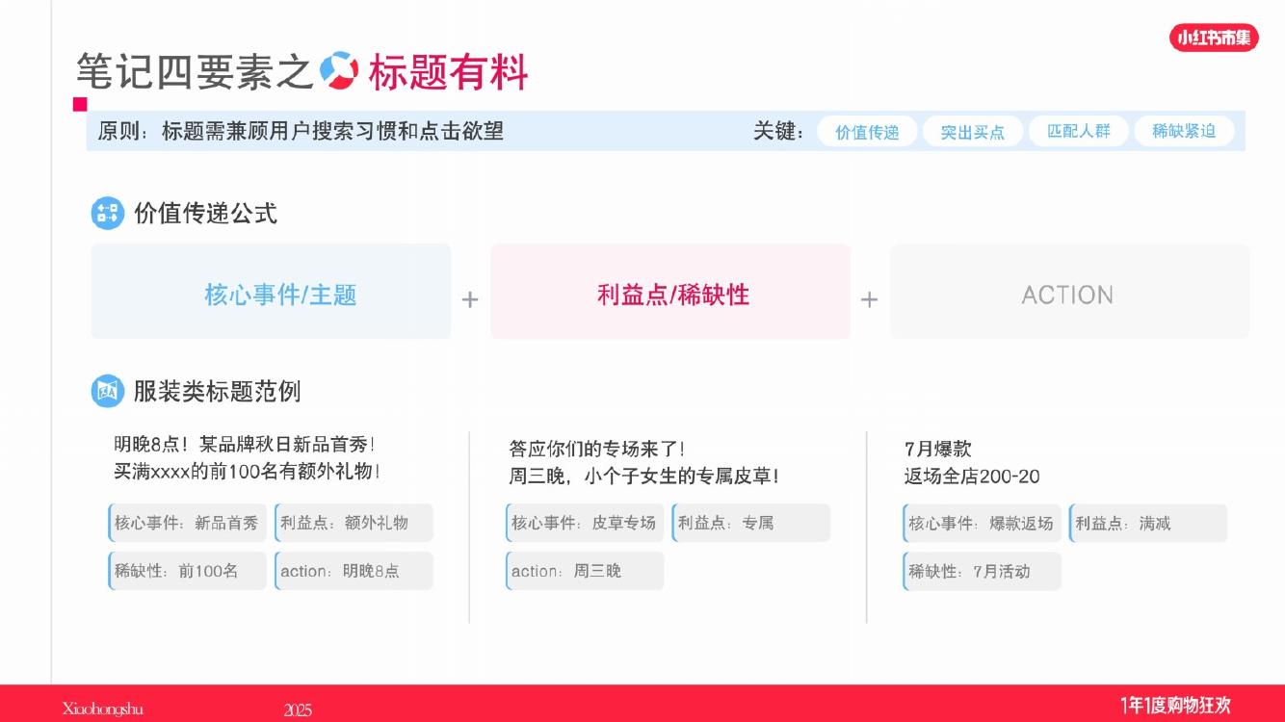Enable the 匹配人群 key tag
Screen dimensions: 1285x722
tap(1079, 132)
